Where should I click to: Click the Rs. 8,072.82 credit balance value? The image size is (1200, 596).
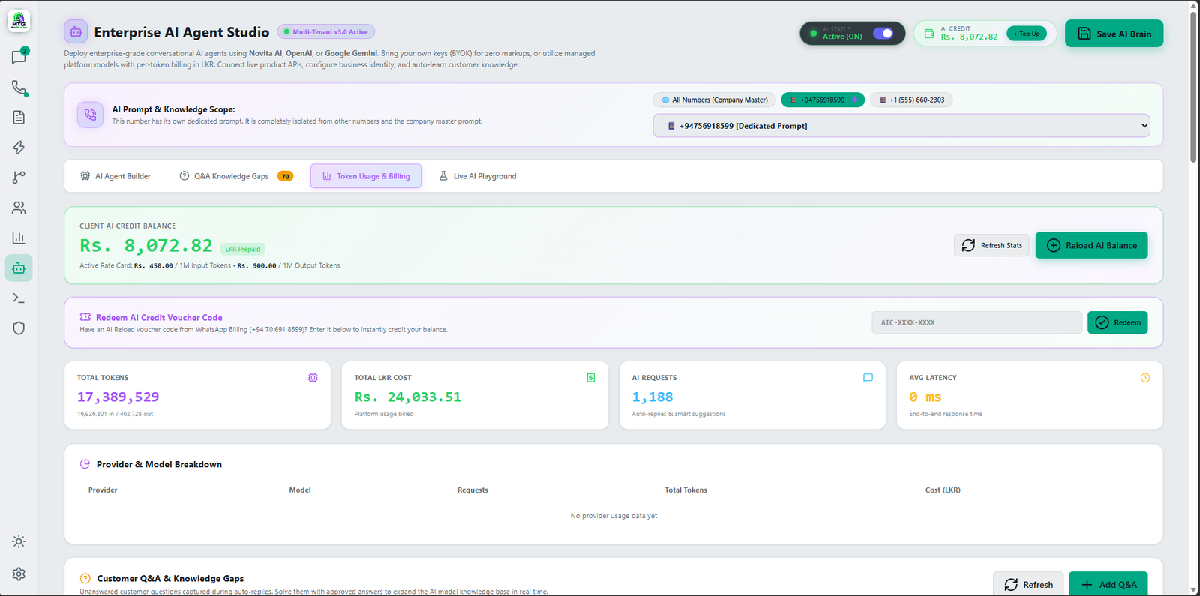click(x=146, y=246)
